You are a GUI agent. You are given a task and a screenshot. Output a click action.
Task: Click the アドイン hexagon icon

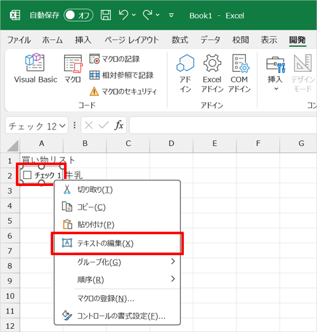point(185,63)
